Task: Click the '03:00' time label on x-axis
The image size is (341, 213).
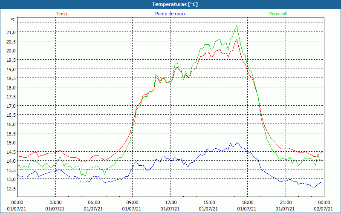Action: coord(56,202)
